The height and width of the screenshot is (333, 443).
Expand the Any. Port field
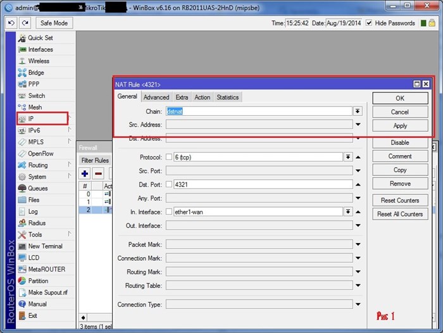click(x=358, y=198)
